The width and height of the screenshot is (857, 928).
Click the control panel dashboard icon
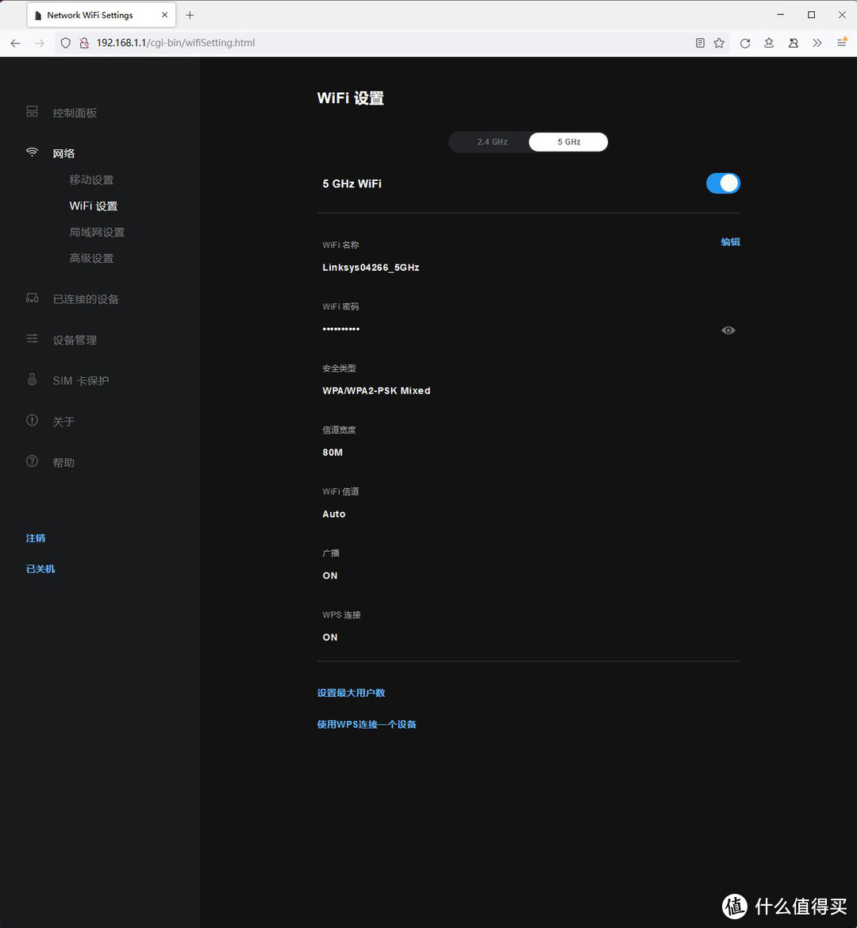click(32, 111)
